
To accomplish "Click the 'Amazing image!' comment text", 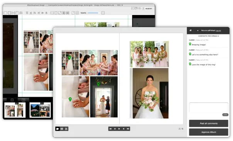I will point(199,45).
